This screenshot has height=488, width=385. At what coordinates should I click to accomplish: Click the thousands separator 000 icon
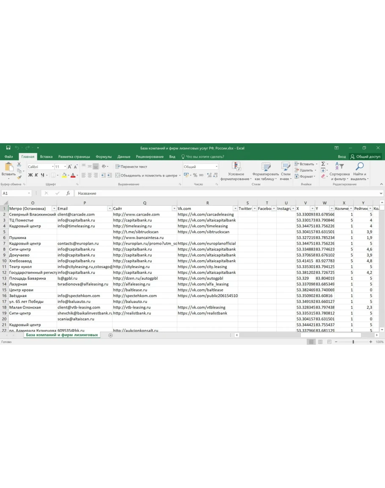pyautogui.click(x=201, y=175)
